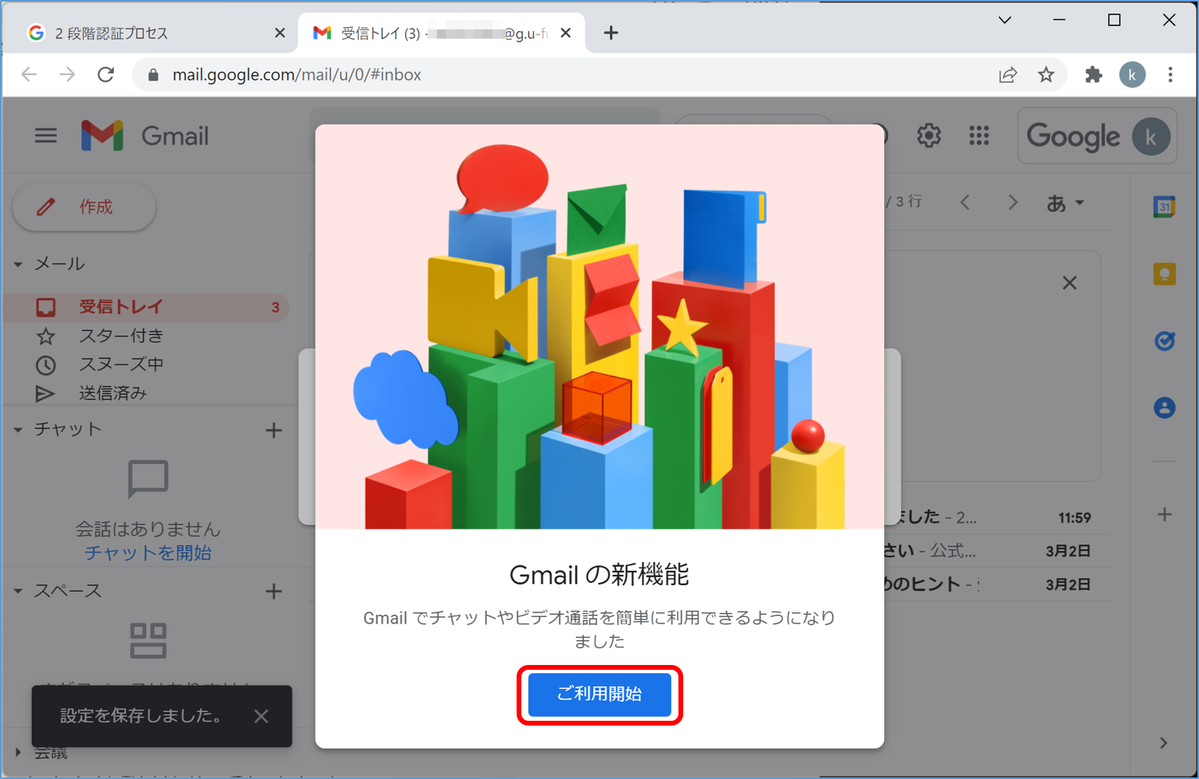Open Gmail settings gear icon
1199x779 pixels.
tap(929, 136)
